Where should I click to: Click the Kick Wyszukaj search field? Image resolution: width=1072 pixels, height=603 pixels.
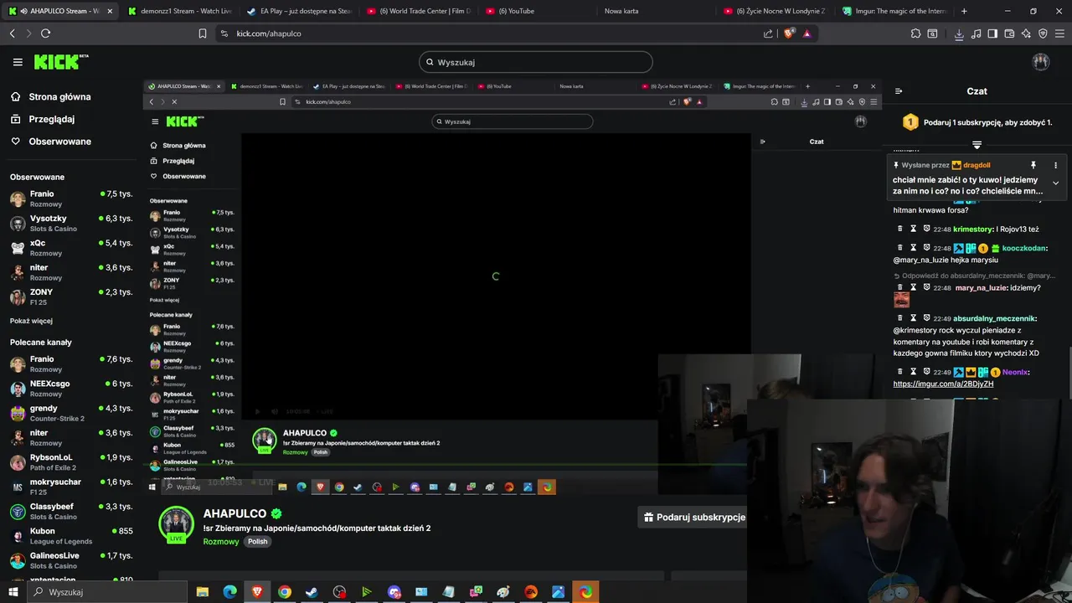[536, 62]
